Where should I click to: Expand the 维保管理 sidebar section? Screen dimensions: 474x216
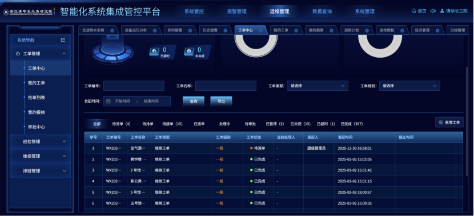click(64, 156)
